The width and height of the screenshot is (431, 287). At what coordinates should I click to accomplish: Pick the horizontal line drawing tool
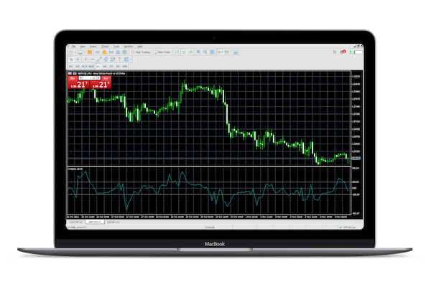93,59
